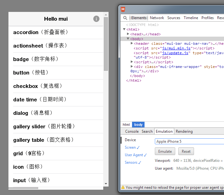Open grid（9宫格）list item
The width and height of the screenshot is (224, 195).
56,153
